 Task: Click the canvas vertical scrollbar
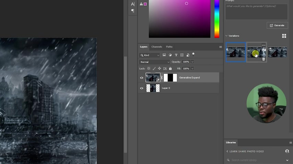coord(125,104)
